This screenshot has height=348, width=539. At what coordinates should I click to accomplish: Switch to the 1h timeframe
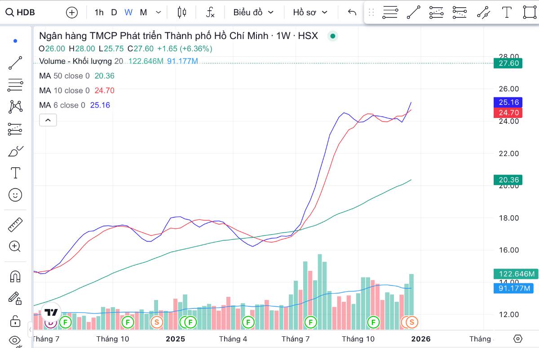[x=99, y=12]
